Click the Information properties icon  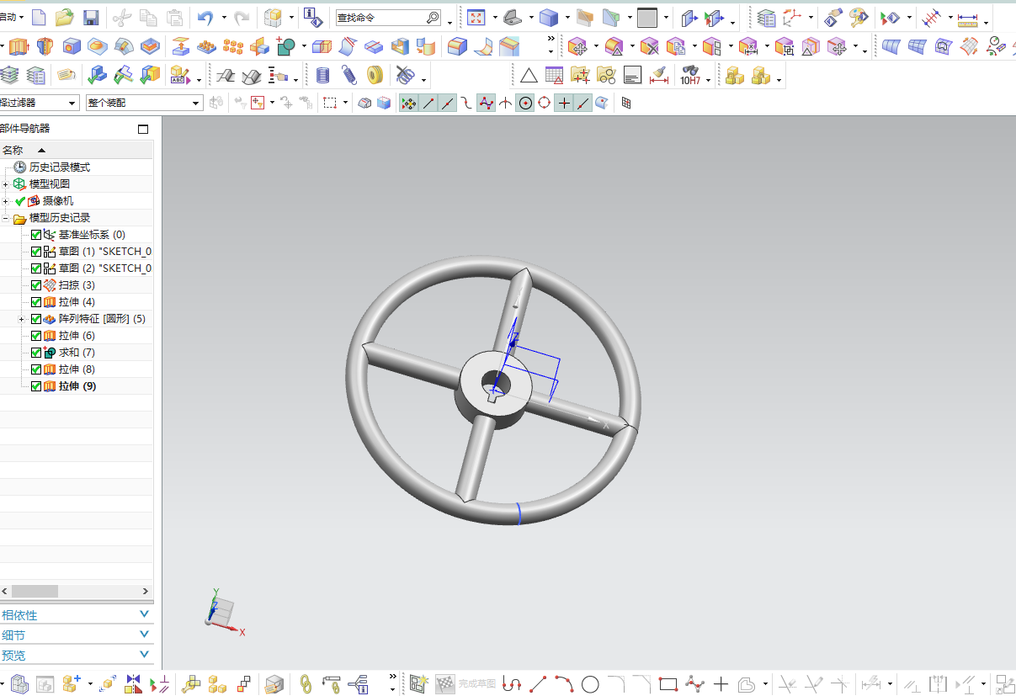[311, 17]
